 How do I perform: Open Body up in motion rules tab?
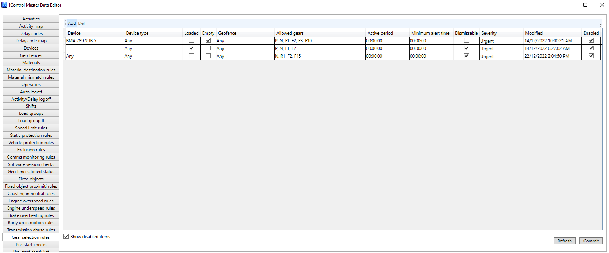31,223
